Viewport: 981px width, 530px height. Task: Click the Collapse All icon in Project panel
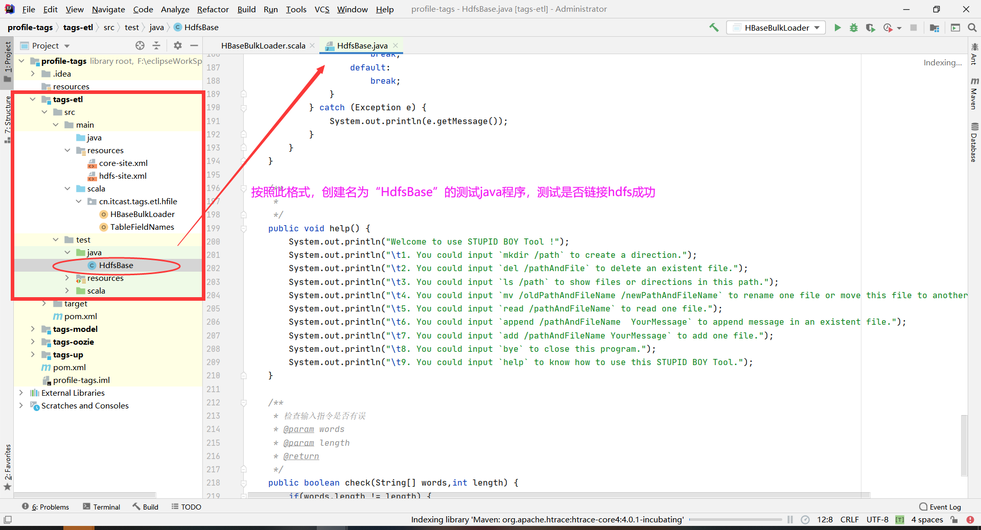tap(156, 45)
